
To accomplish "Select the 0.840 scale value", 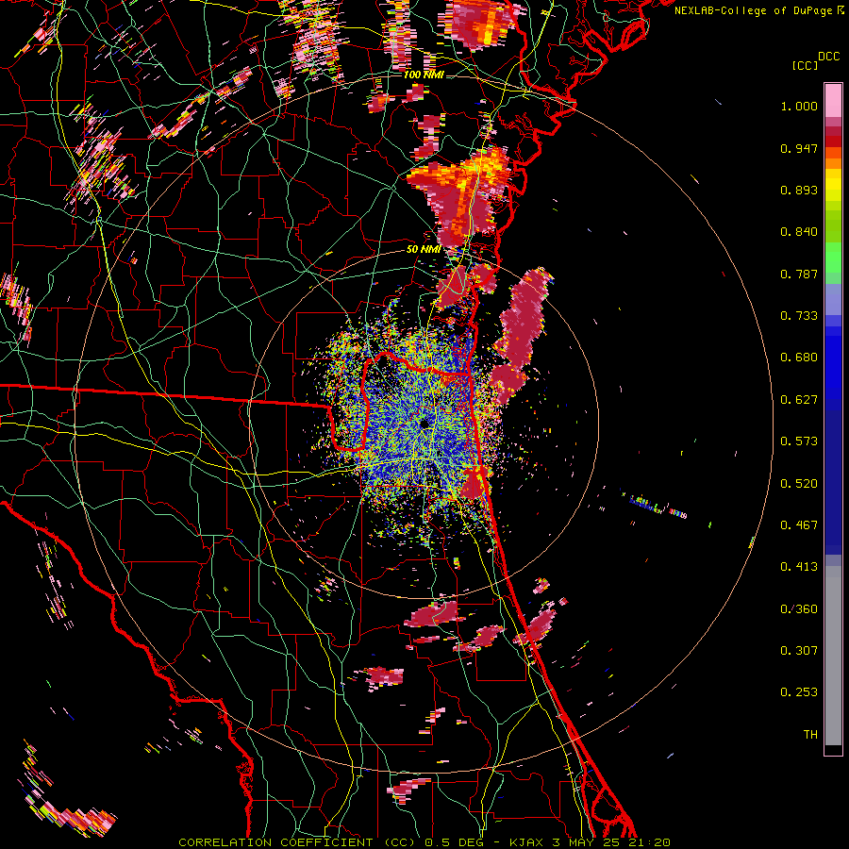I will coord(799,232).
